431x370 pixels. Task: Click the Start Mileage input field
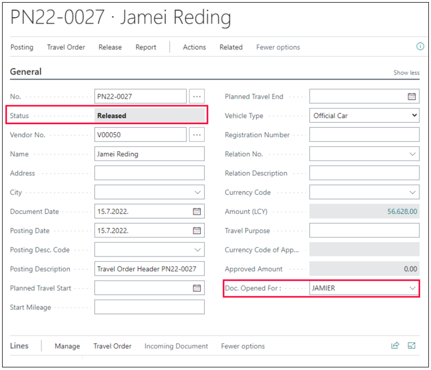[x=149, y=307]
